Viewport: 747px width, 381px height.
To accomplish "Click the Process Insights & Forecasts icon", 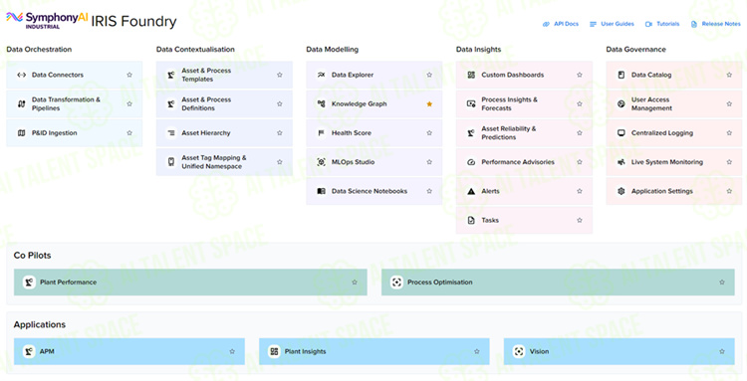I will [471, 103].
